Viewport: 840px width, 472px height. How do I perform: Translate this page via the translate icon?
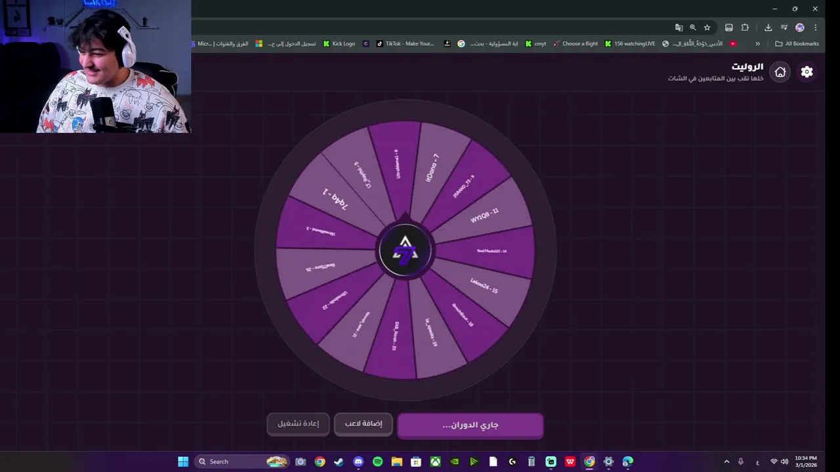[x=679, y=28]
